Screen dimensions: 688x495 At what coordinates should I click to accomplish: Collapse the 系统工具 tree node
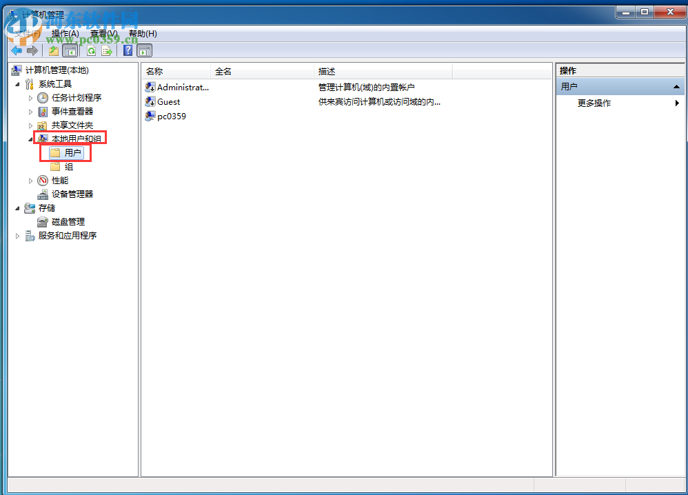coord(17,84)
